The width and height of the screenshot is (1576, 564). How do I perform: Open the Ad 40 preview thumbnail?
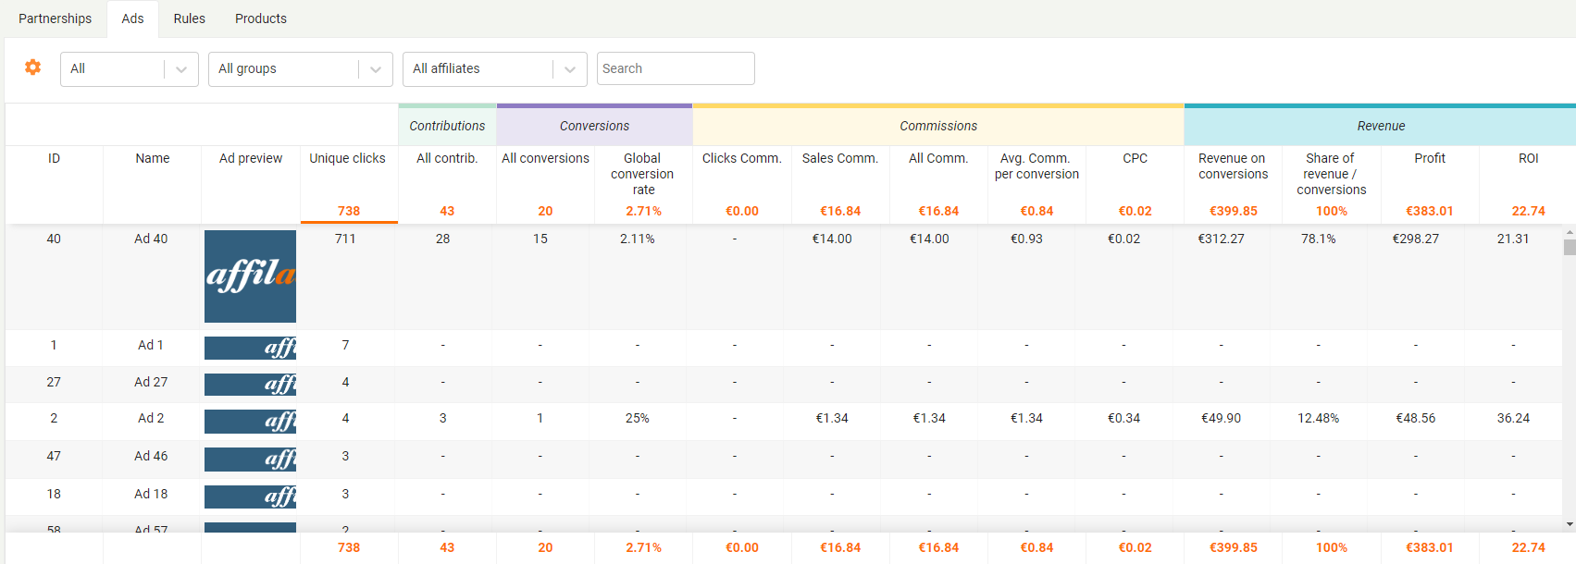250,276
